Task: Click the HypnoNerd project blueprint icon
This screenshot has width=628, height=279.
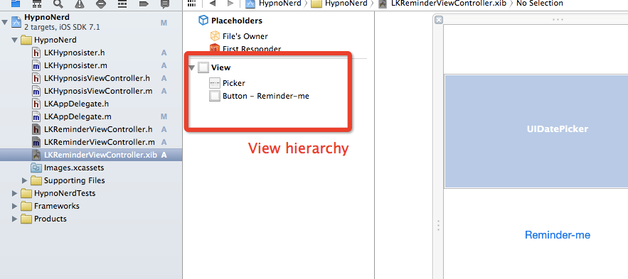Action: click(x=16, y=22)
